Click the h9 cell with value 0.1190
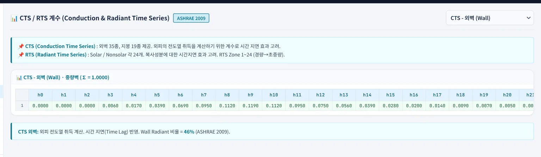Image resolution: width=541 pixels, height=157 pixels. pos(251,105)
